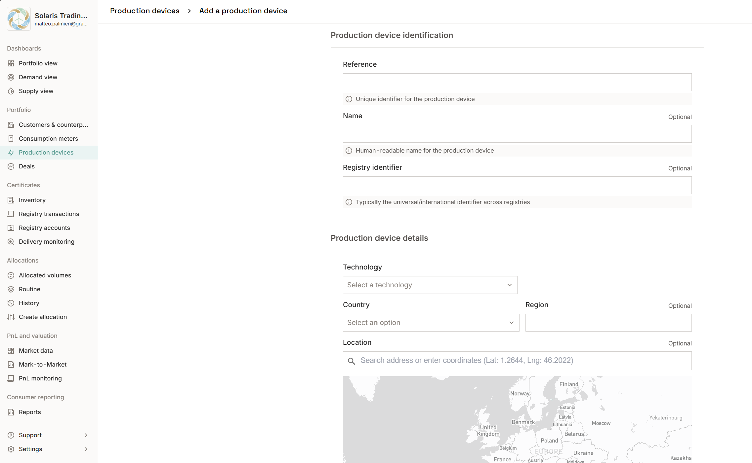This screenshot has width=752, height=463.
Task: Click the Routine layers icon
Action: pyautogui.click(x=11, y=289)
